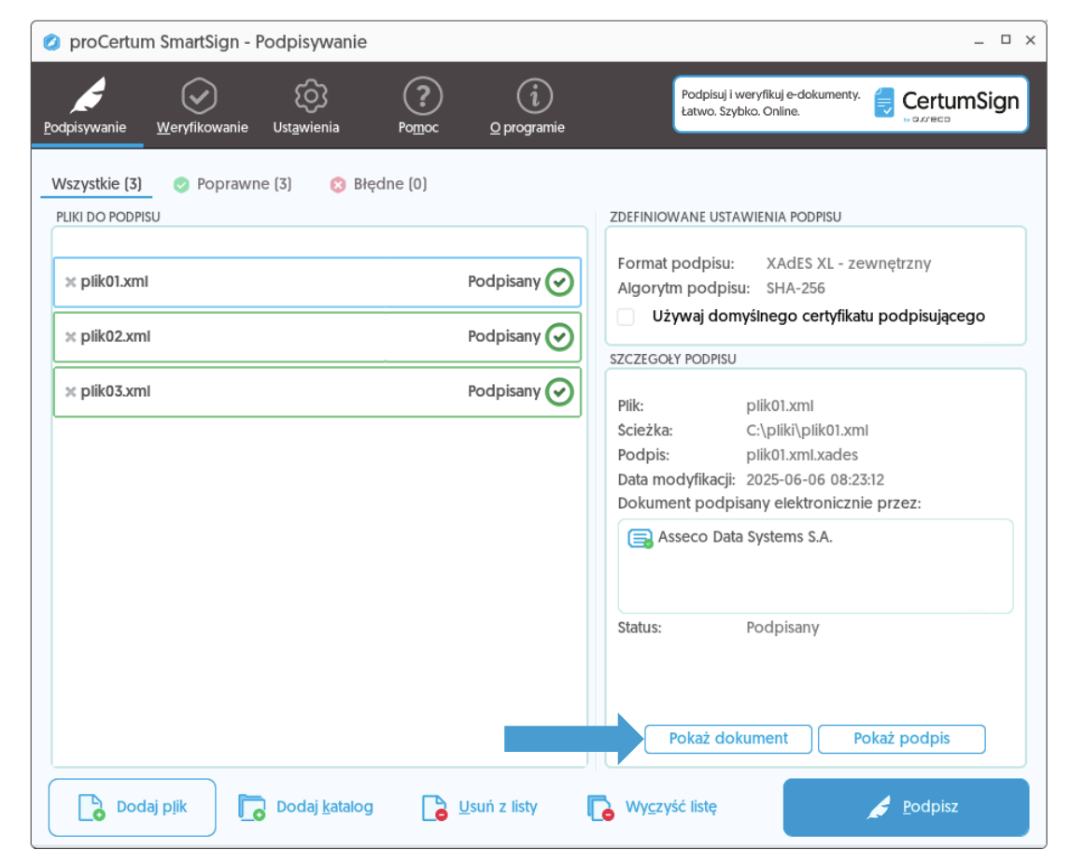This screenshot has height=863, width=1085.
Task: Remove plik02.xml using its x icon
Action: (x=70, y=337)
